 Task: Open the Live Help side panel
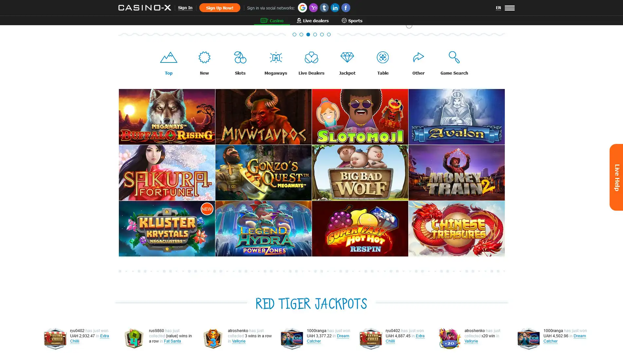(616, 177)
